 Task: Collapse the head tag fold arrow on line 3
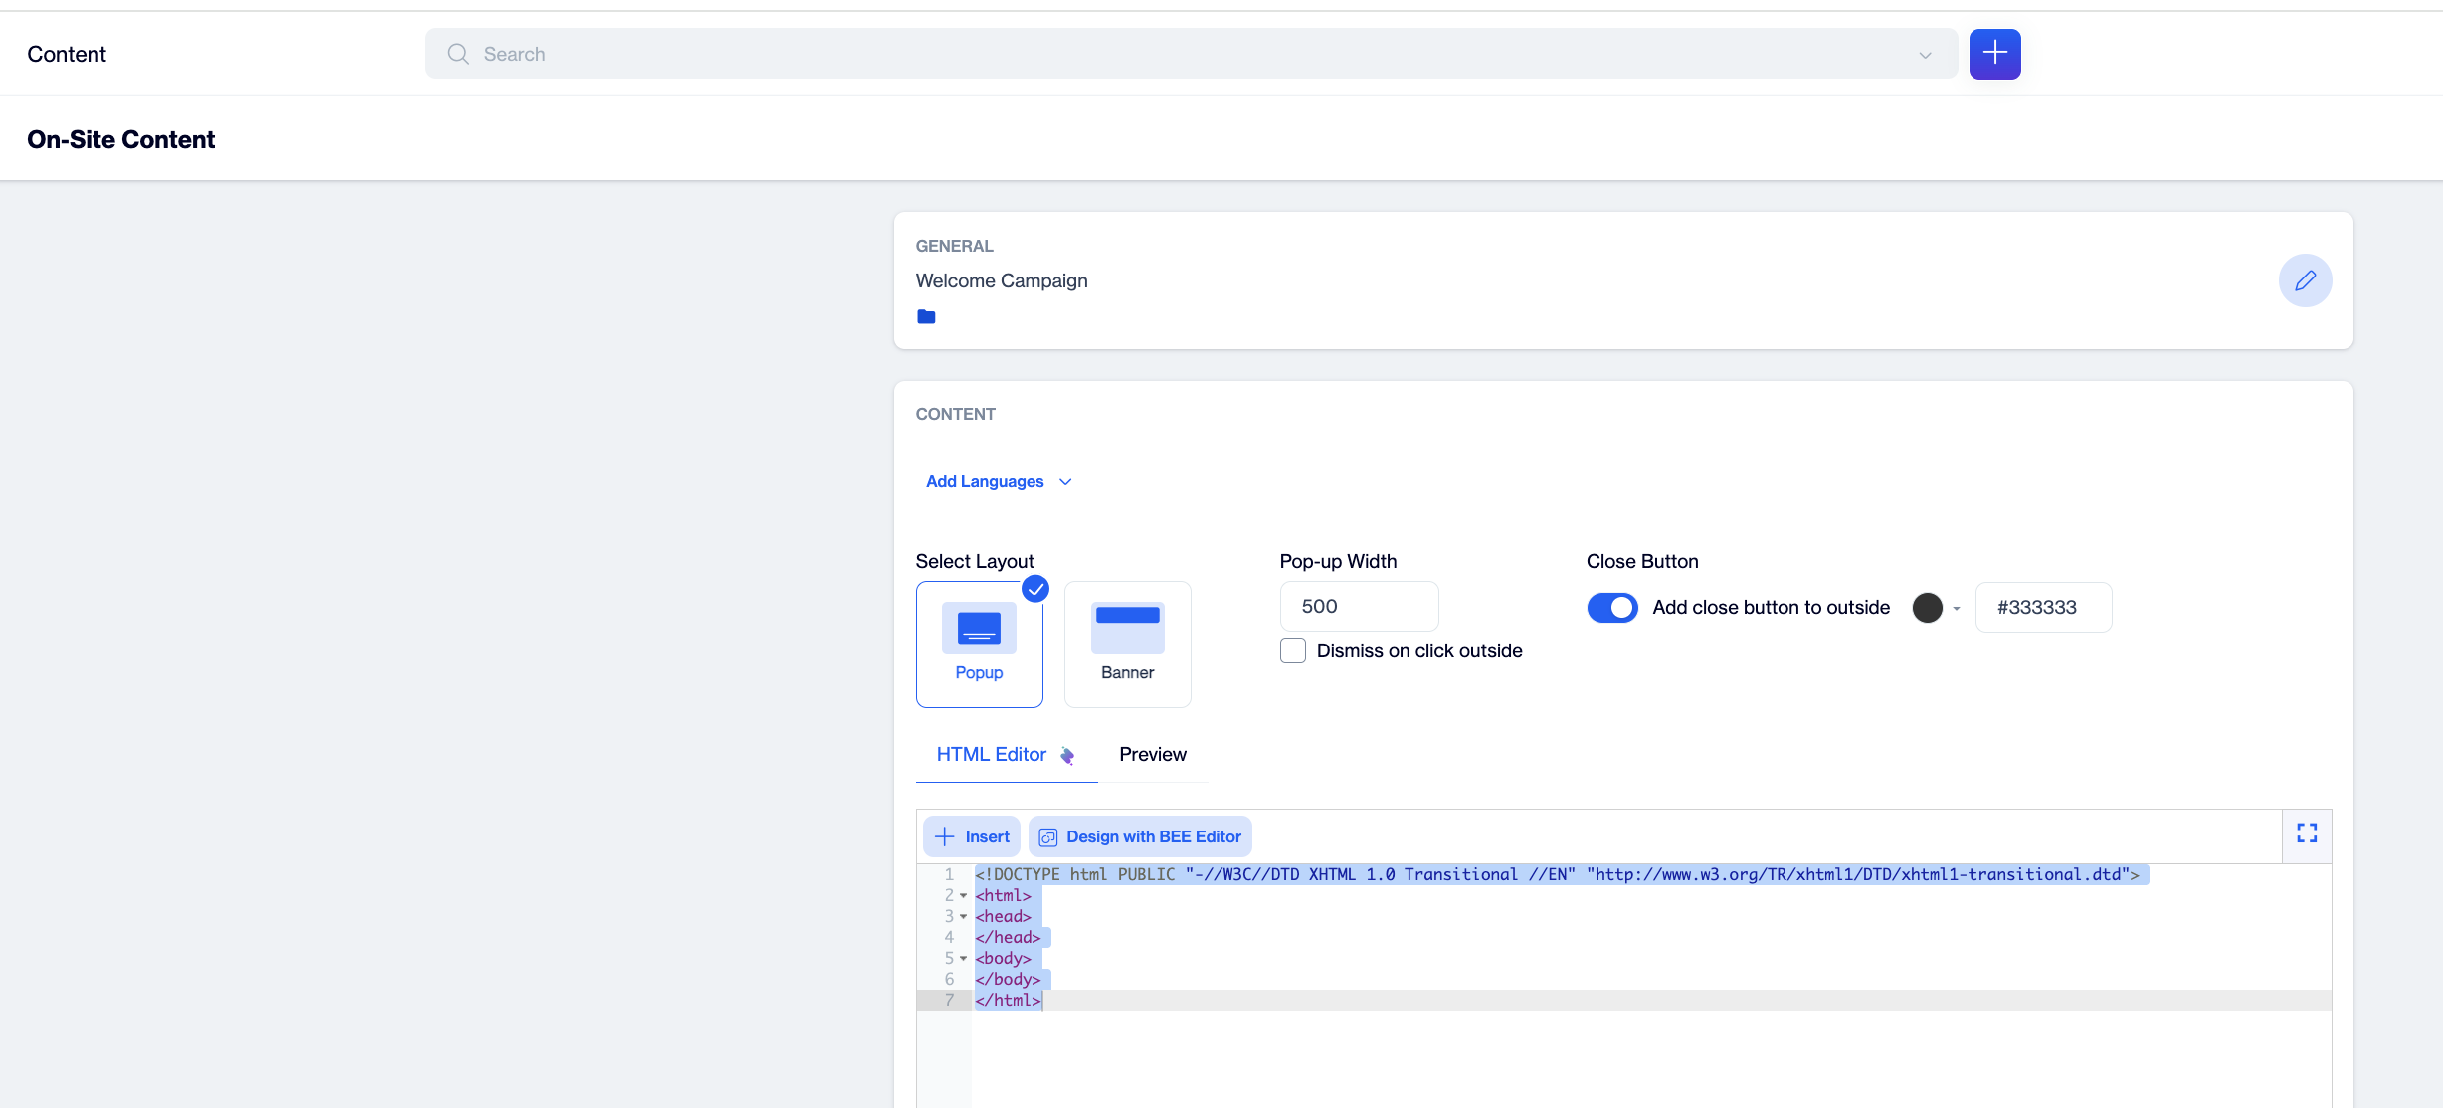963,916
